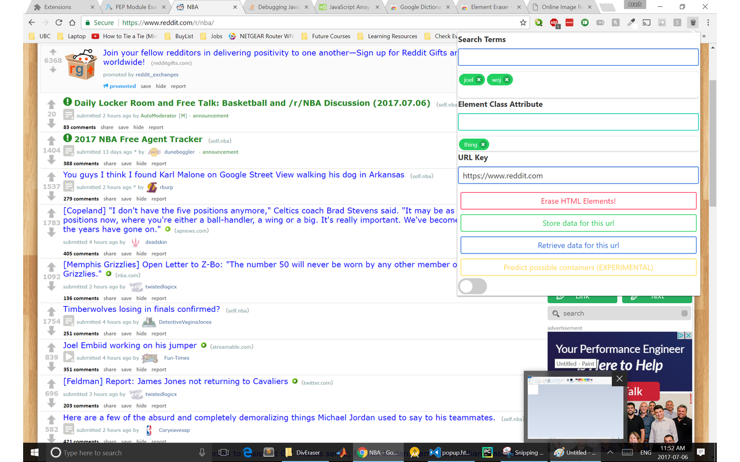The width and height of the screenshot is (740, 462).
Task: Open the James Jones not returning post
Action: tap(176, 381)
